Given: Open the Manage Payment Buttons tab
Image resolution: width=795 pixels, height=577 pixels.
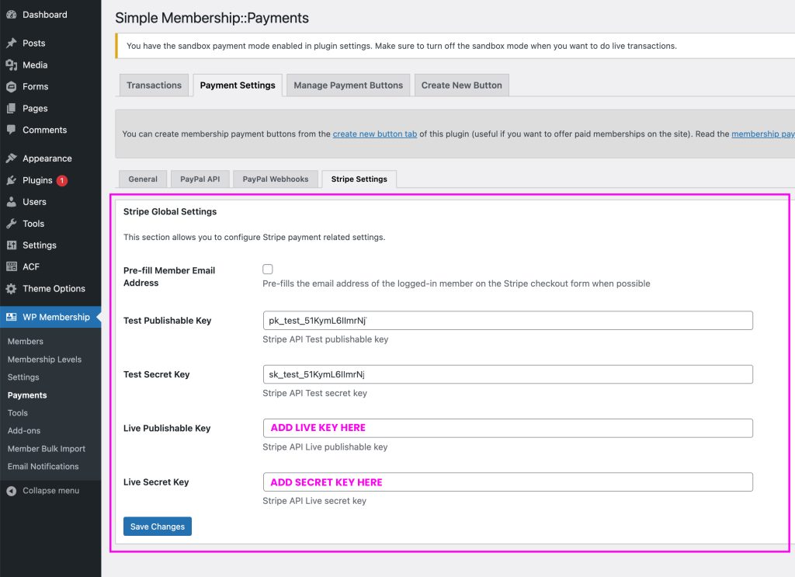Looking at the screenshot, I should tap(348, 85).
